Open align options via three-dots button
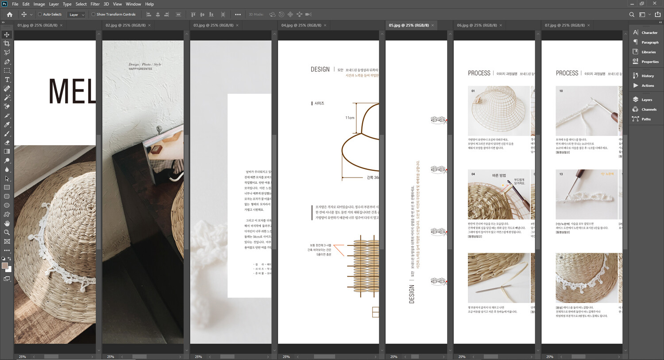Viewport: 664px width, 360px height. (x=238, y=15)
